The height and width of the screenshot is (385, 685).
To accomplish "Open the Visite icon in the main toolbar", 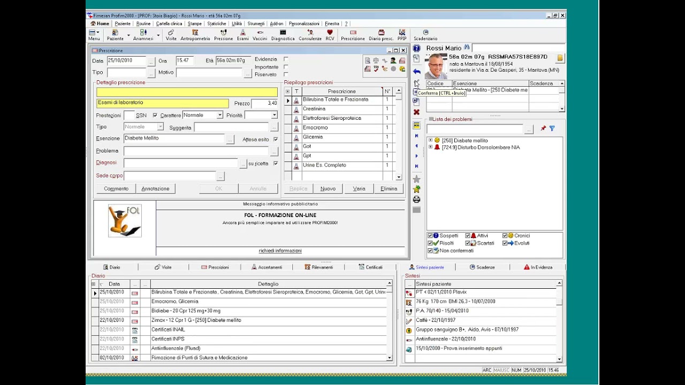I will pyautogui.click(x=171, y=35).
